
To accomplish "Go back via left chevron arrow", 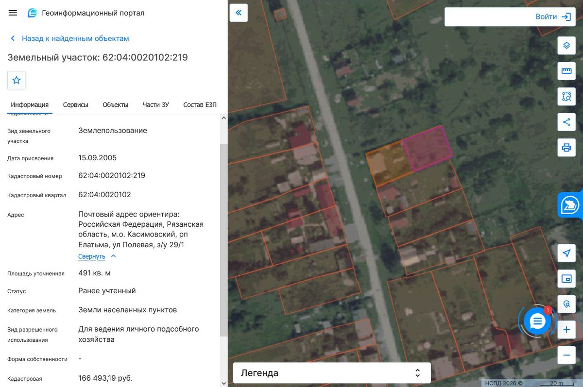I will pyautogui.click(x=13, y=38).
